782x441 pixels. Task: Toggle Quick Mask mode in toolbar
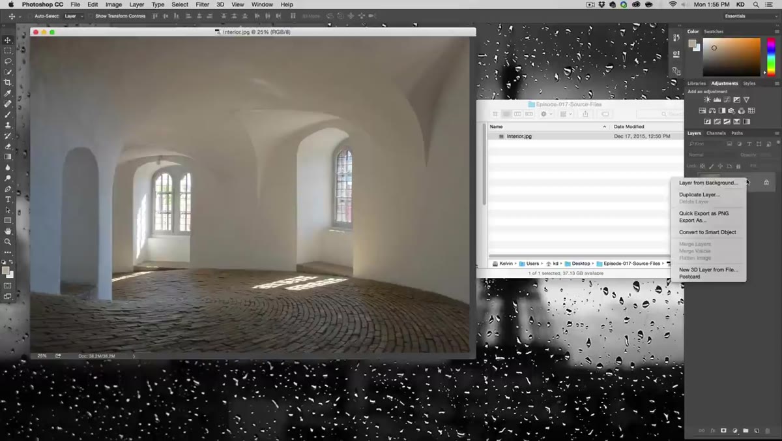[x=8, y=286]
